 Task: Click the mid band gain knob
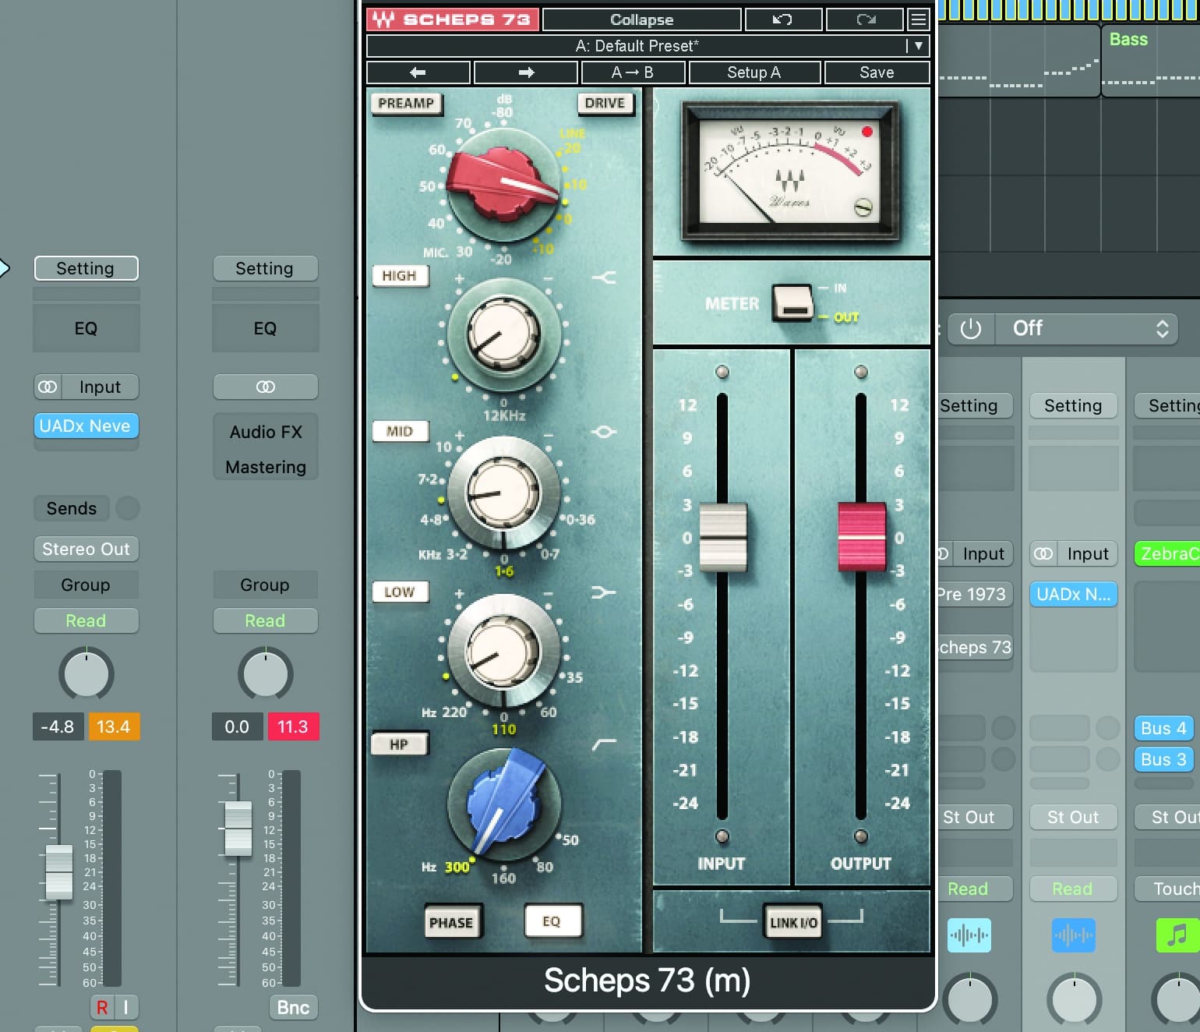[x=503, y=493]
